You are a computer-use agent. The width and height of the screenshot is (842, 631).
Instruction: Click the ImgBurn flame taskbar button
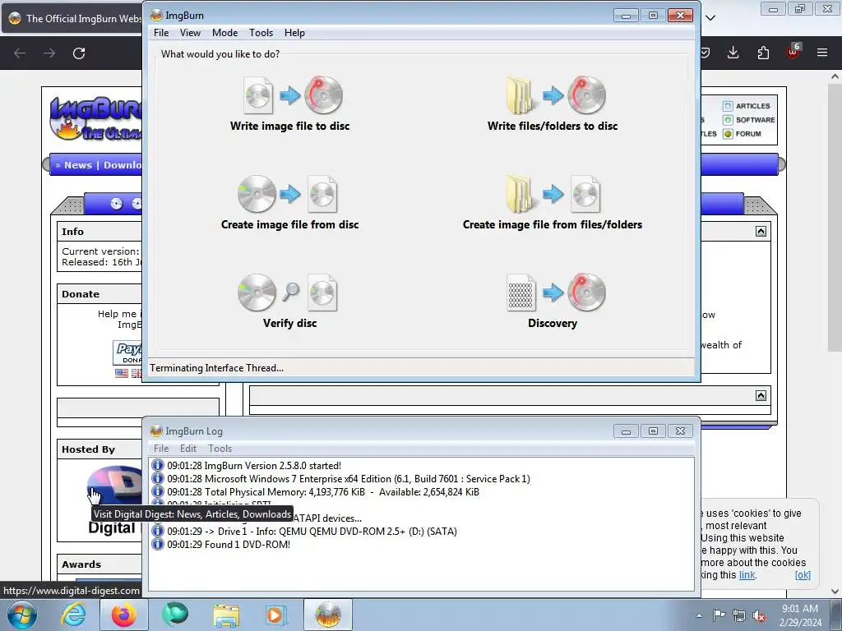tap(328, 615)
